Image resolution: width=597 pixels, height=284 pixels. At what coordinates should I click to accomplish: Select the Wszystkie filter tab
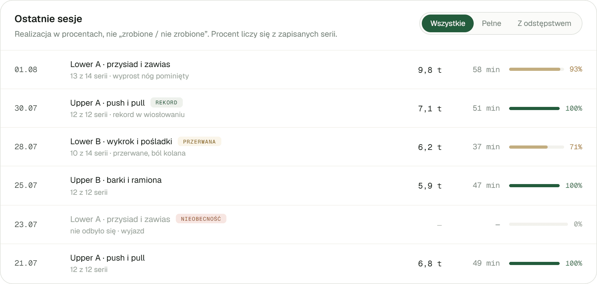click(447, 23)
